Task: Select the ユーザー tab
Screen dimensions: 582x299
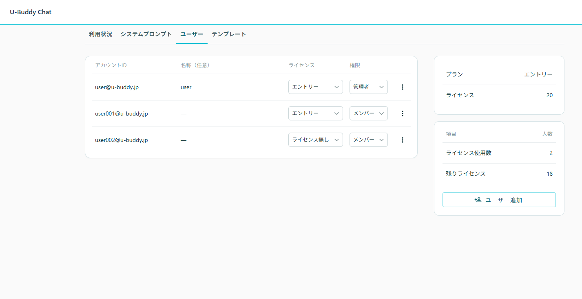Action: pyautogui.click(x=192, y=34)
